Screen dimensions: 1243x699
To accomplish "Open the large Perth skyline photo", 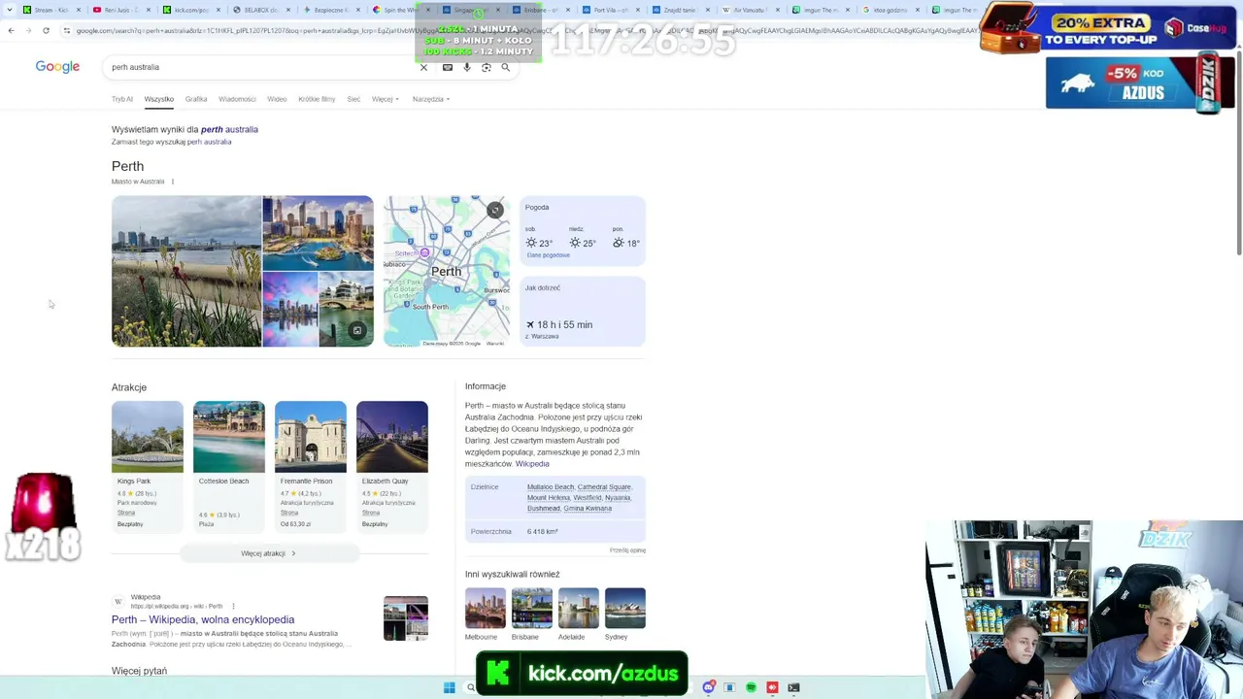I will (x=186, y=271).
